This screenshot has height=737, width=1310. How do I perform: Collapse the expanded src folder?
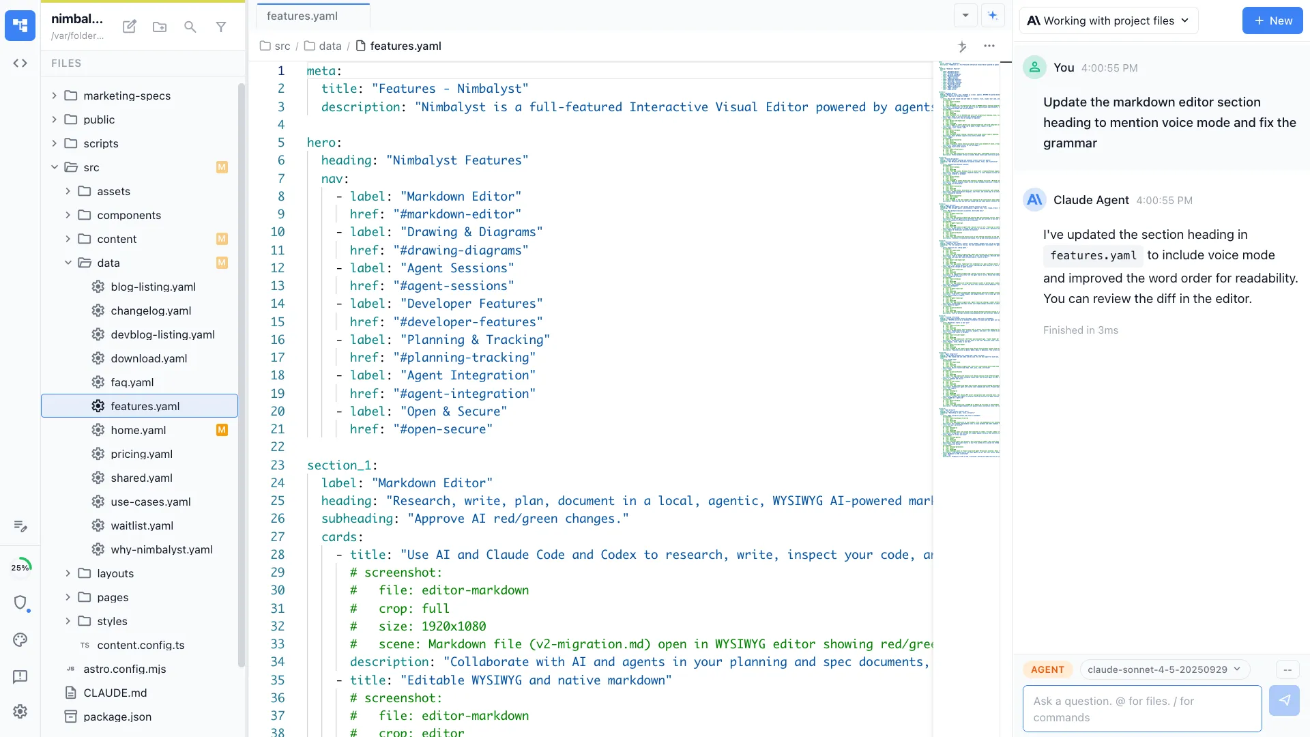(55, 167)
